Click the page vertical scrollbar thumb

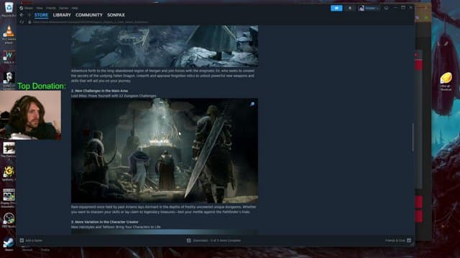(x=413, y=137)
